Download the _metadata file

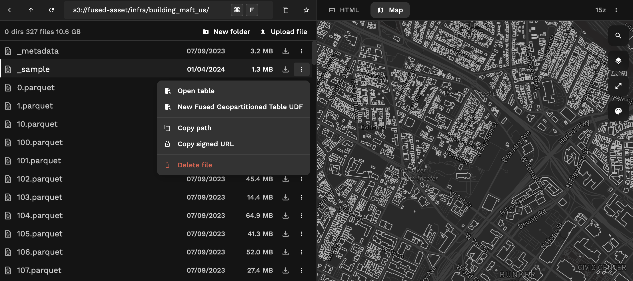tap(285, 51)
